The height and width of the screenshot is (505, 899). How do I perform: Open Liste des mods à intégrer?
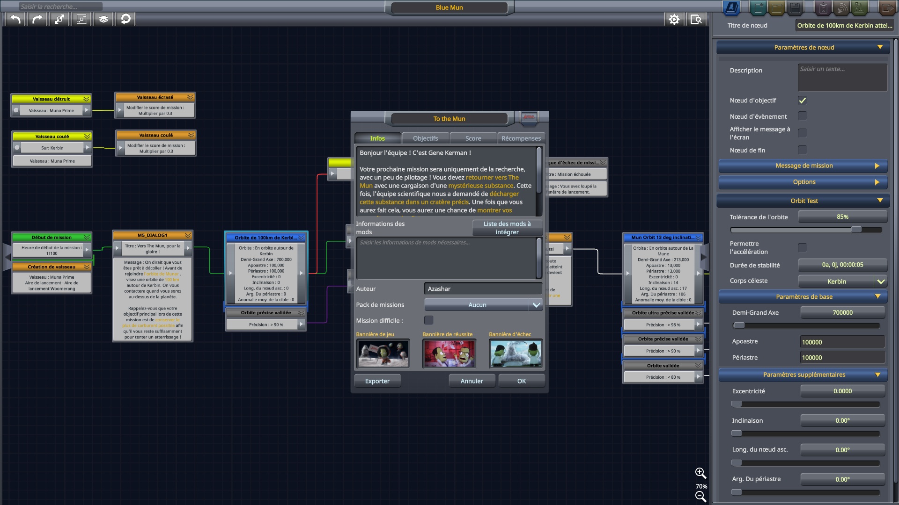[507, 228]
